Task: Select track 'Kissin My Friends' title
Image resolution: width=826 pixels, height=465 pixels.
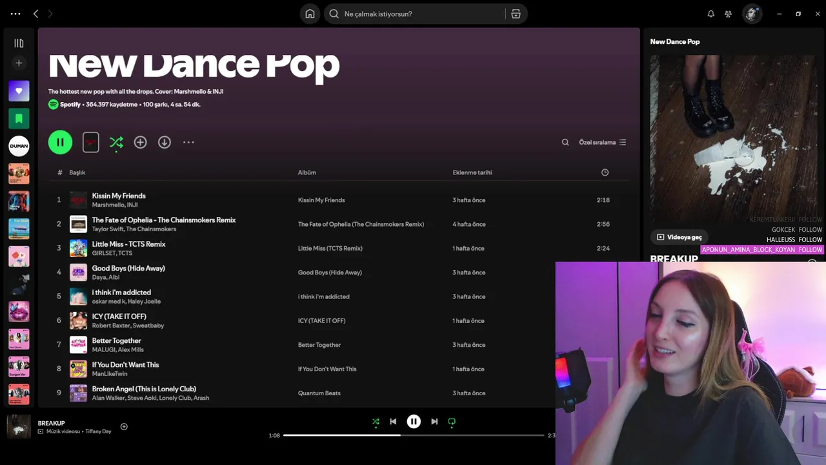Action: (x=119, y=196)
